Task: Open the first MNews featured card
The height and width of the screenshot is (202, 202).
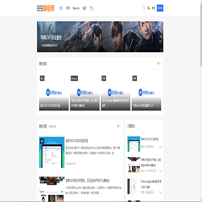Action: pyautogui.click(x=54, y=93)
